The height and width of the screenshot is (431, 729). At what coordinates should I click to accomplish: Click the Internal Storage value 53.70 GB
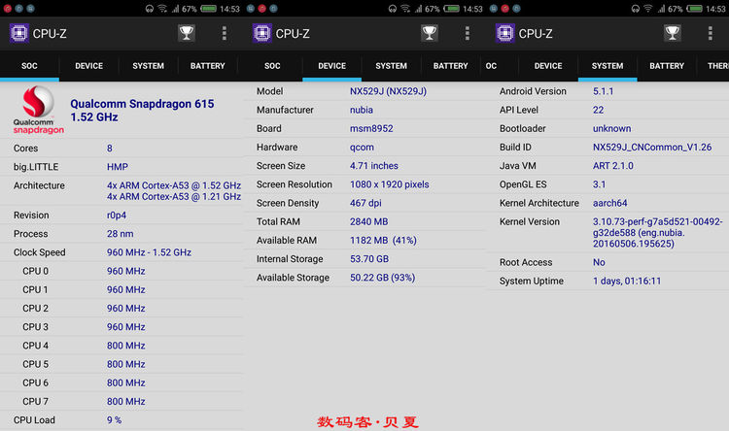click(369, 258)
